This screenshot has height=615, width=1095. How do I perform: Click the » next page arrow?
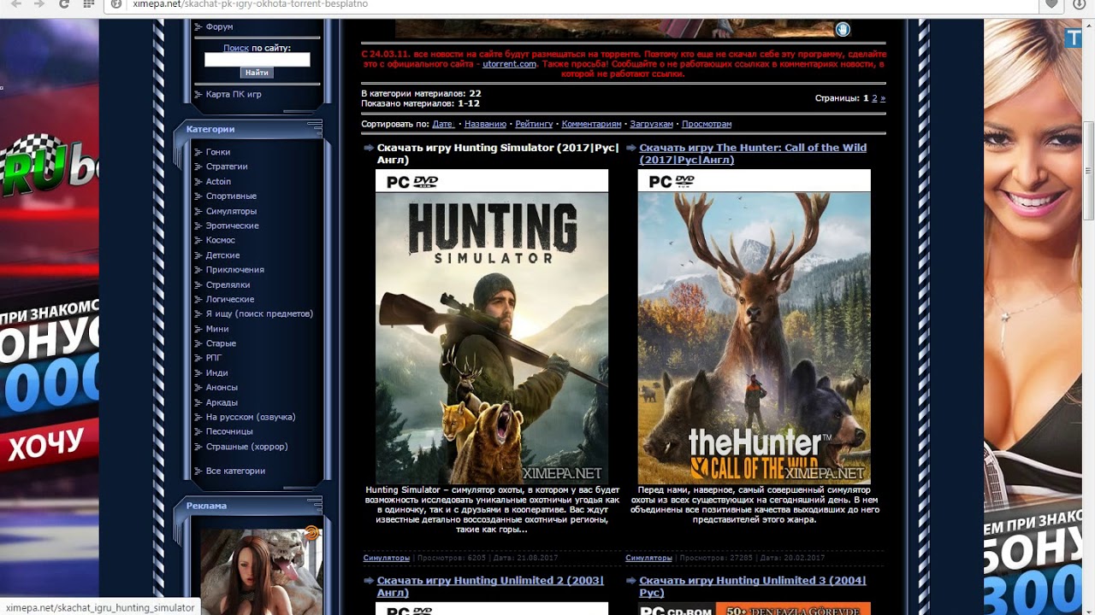pyautogui.click(x=883, y=98)
